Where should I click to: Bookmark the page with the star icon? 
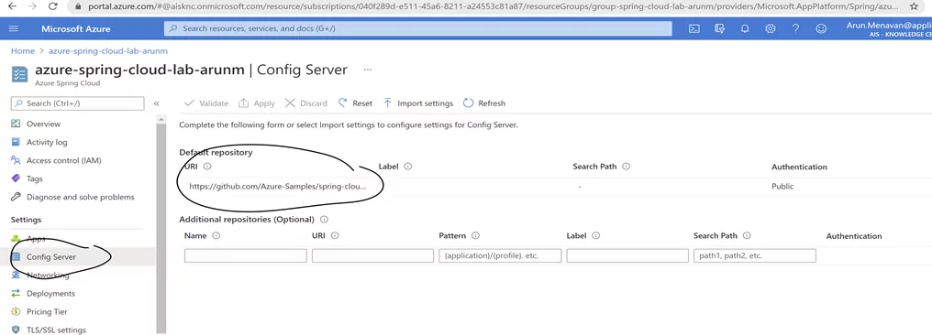point(914,6)
